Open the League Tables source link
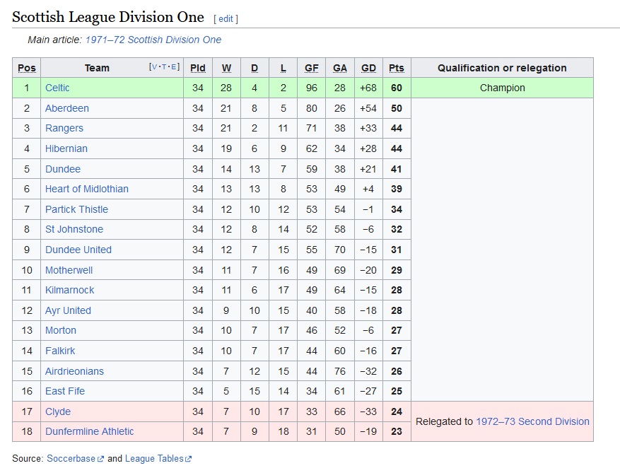This screenshot has height=473, width=620. coord(154,459)
